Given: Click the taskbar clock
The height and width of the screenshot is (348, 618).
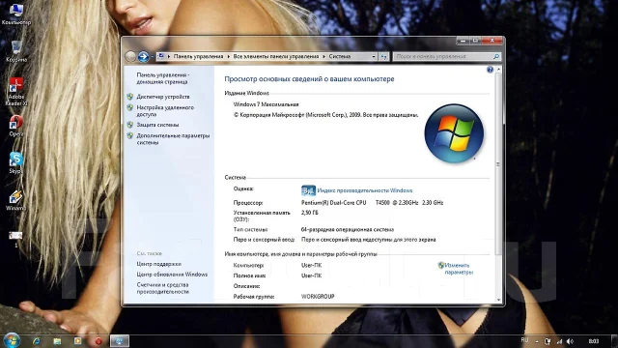Looking at the screenshot, I should pos(594,341).
